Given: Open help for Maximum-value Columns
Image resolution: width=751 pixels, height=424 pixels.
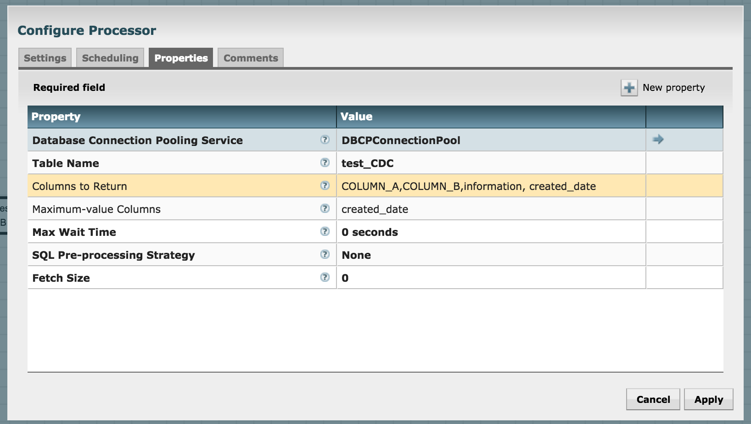Looking at the screenshot, I should tap(325, 208).
